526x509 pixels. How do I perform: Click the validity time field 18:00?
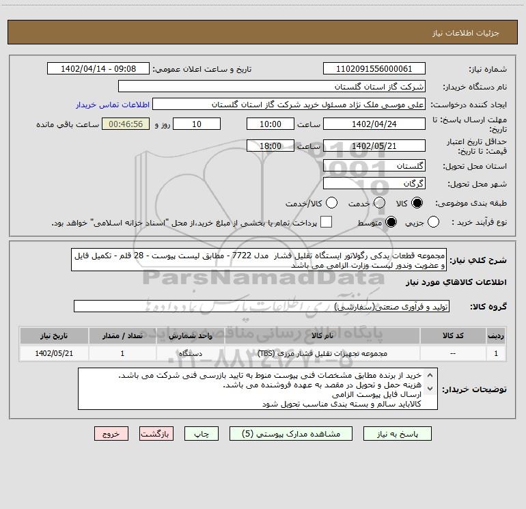(271, 146)
